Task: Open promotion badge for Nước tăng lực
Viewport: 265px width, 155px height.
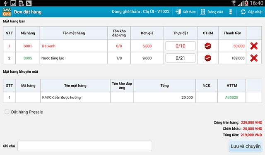Action: pyautogui.click(x=208, y=58)
